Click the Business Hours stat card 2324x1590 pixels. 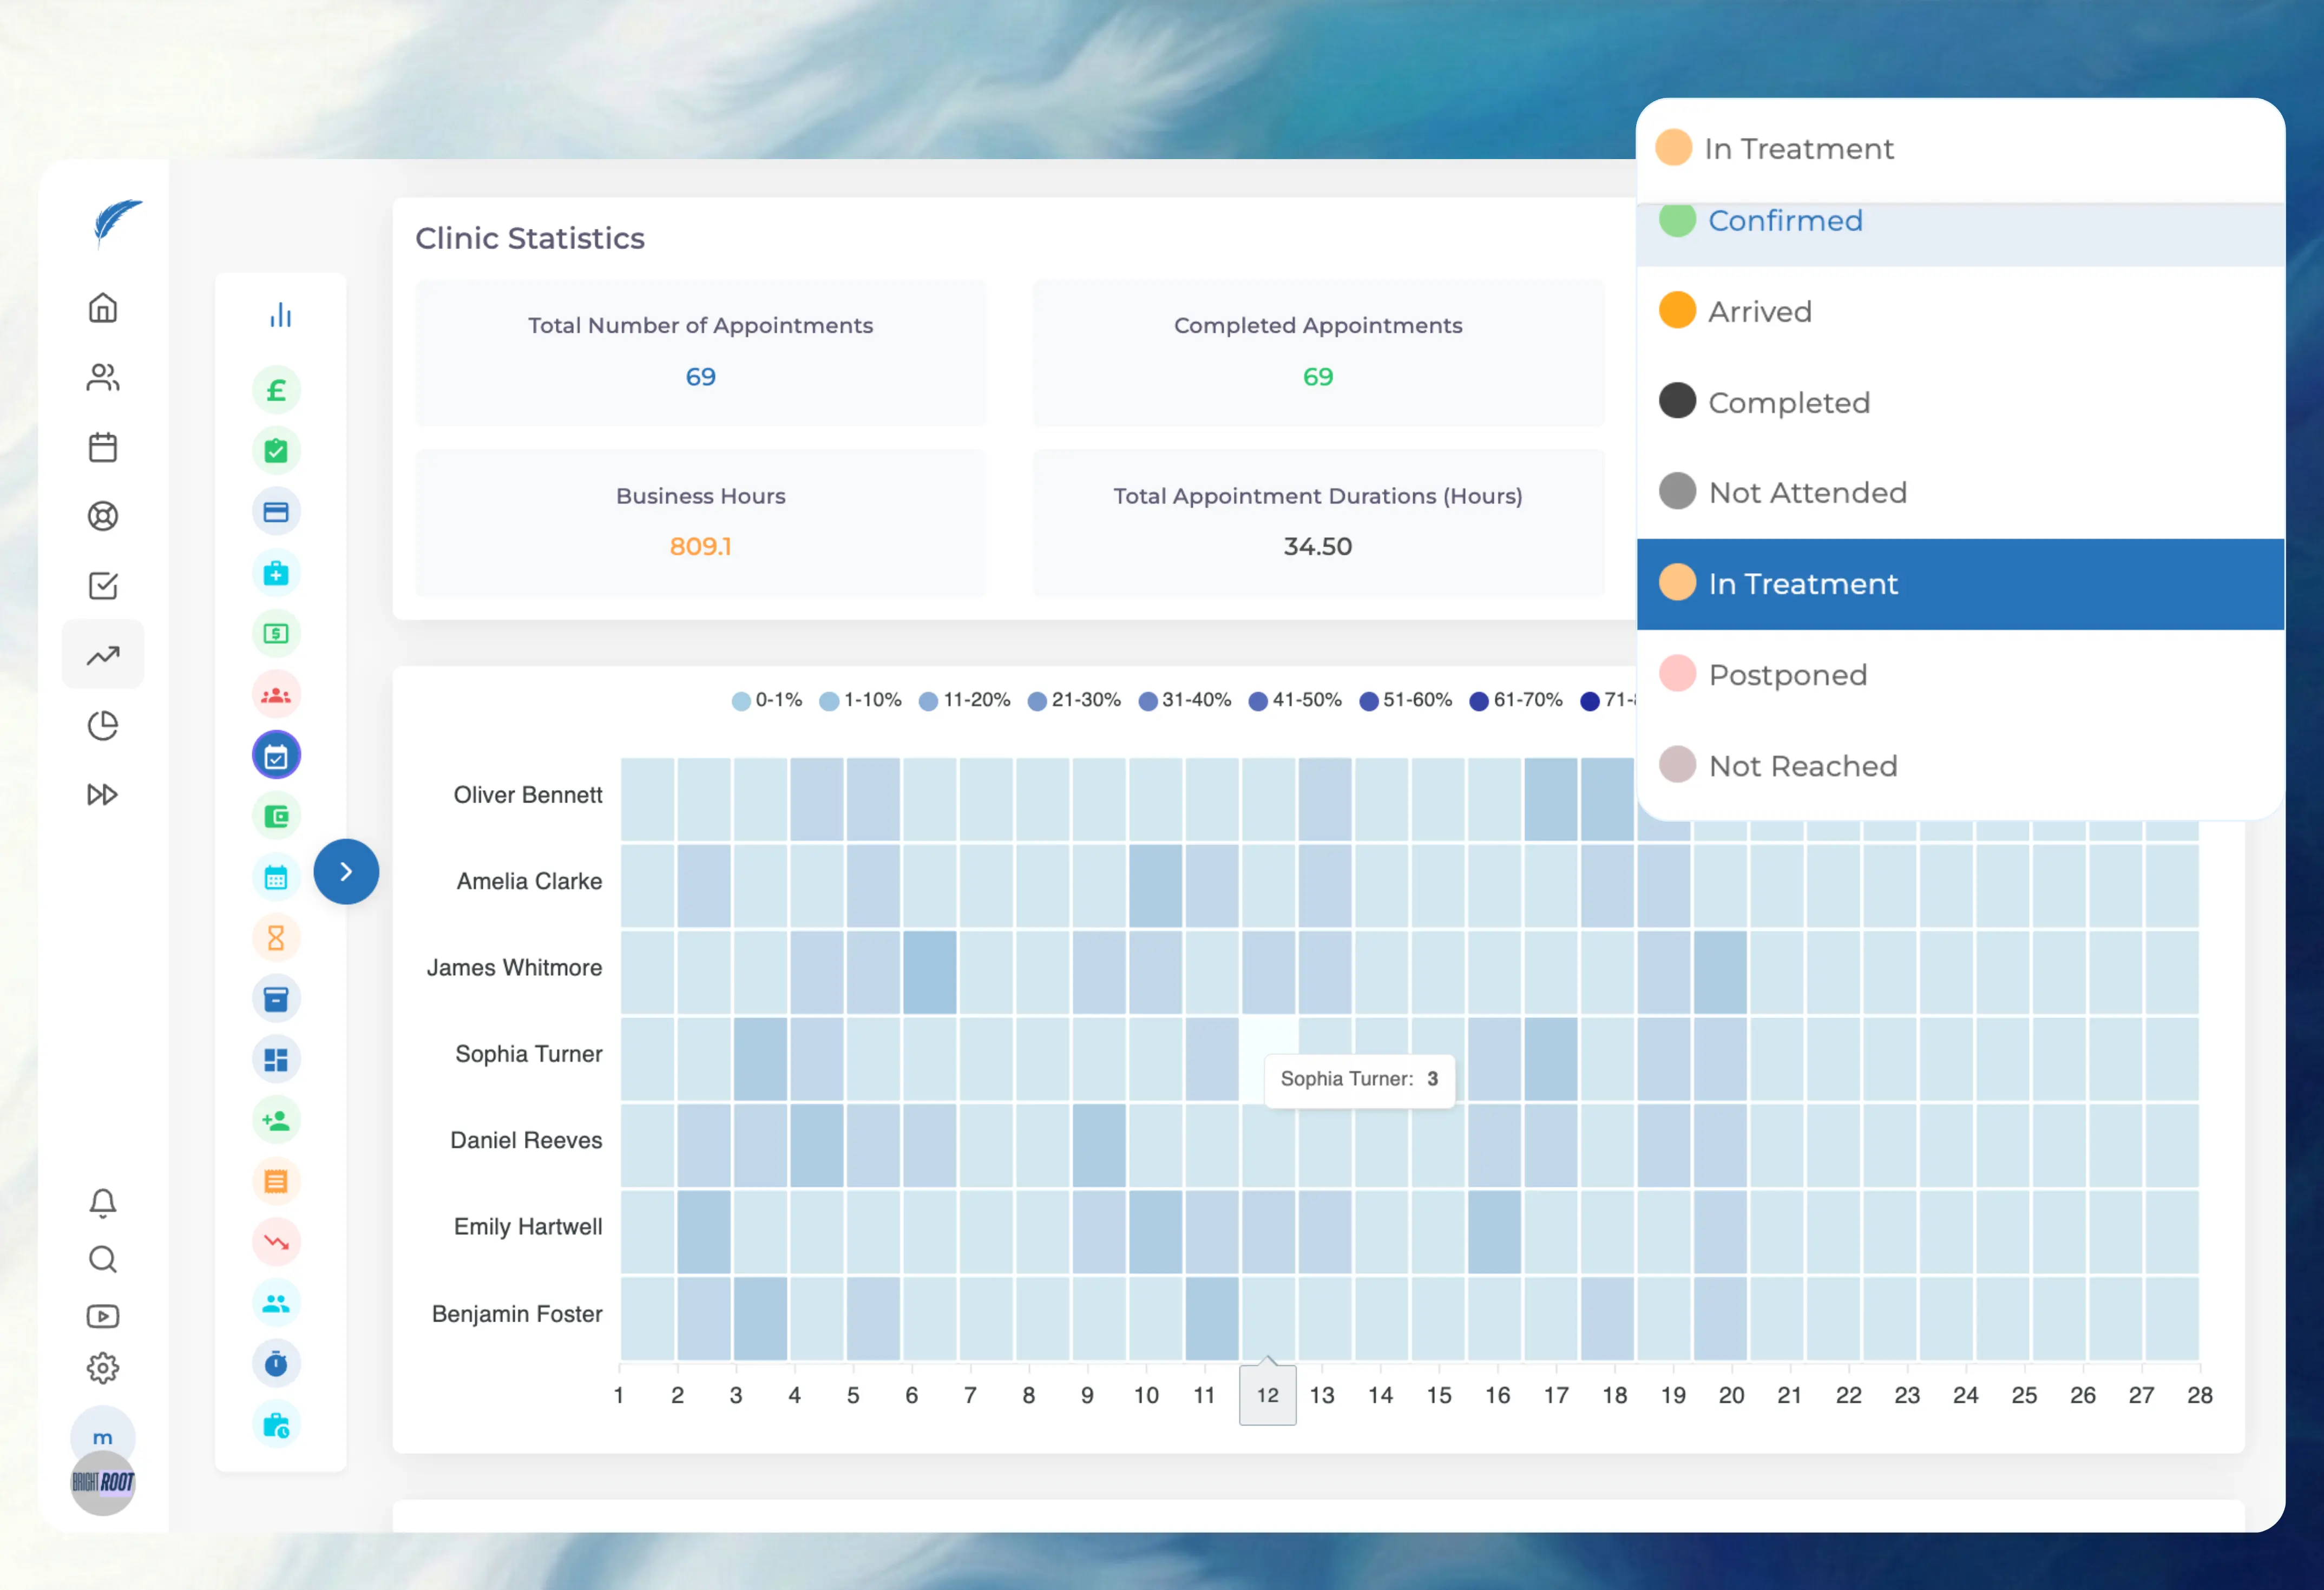pyautogui.click(x=700, y=522)
